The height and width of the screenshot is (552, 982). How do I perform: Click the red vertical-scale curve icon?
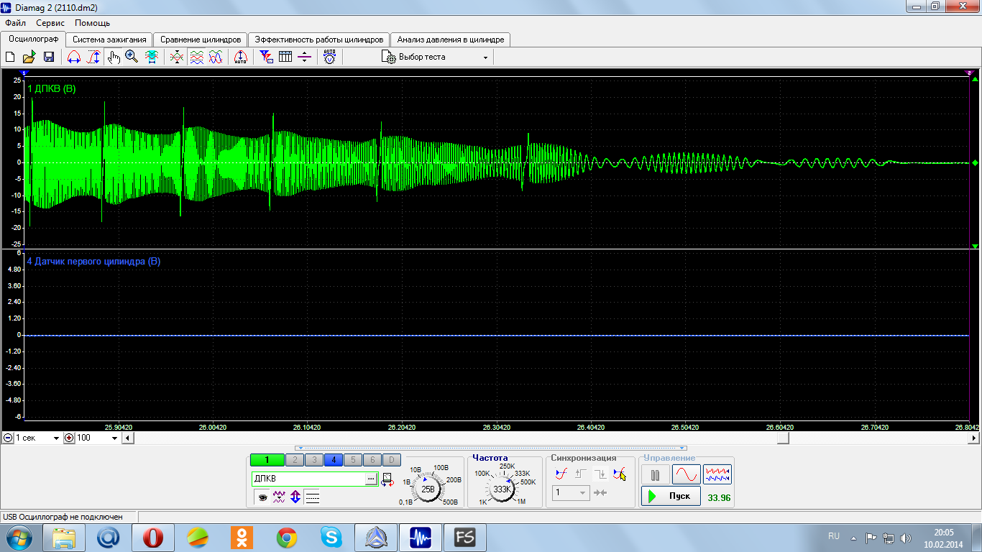(x=93, y=57)
